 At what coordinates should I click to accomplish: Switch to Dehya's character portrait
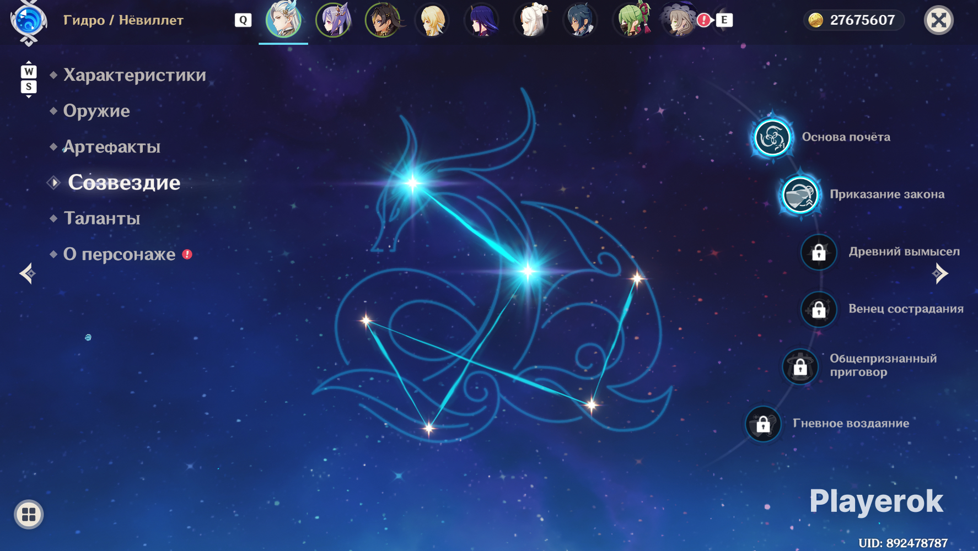[383, 20]
